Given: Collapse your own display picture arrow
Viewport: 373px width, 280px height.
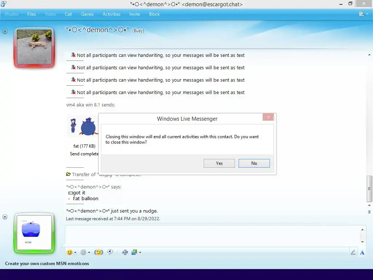Looking at the screenshot, I should click(5, 217).
